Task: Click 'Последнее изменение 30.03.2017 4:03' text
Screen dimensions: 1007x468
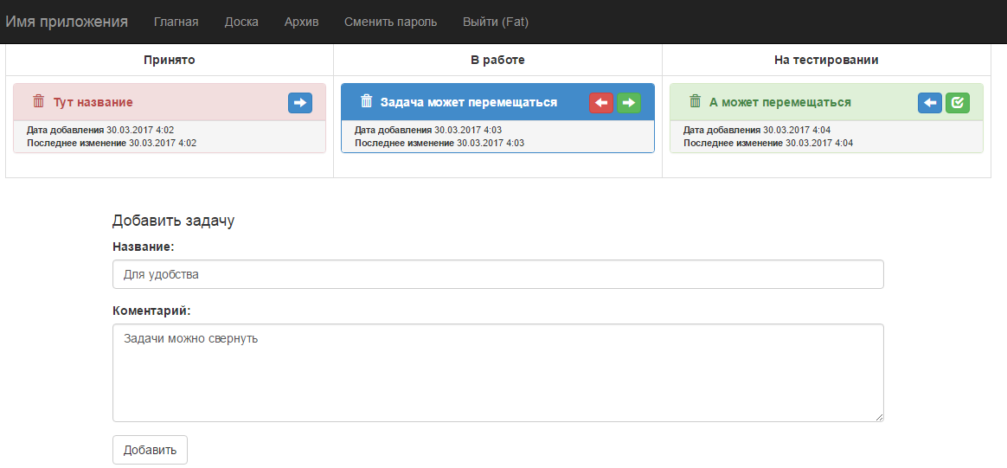Action: pos(439,143)
